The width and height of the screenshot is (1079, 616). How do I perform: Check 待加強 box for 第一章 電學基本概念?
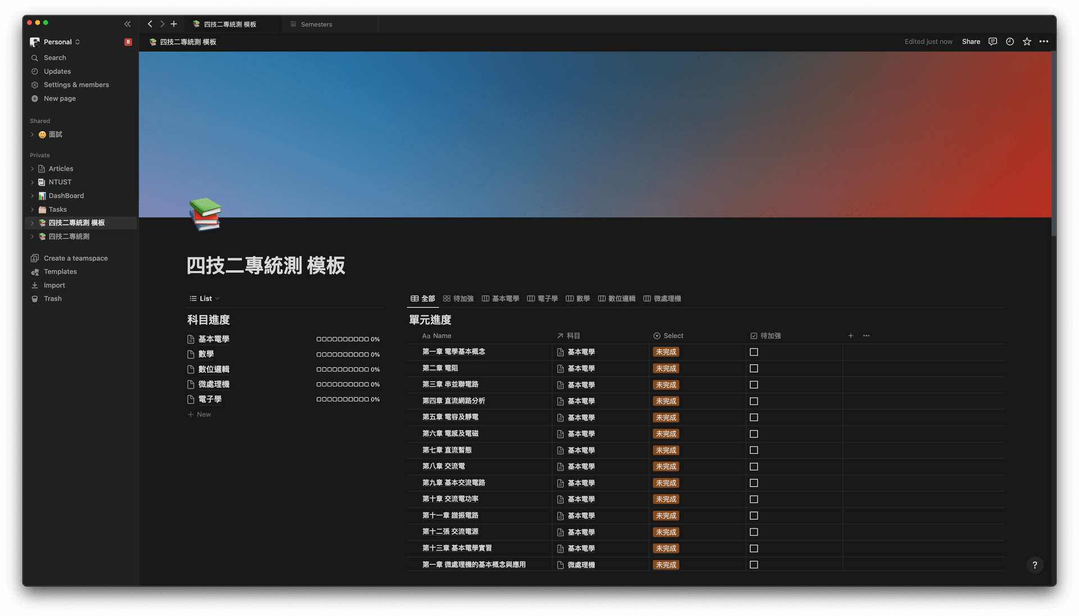click(x=754, y=352)
